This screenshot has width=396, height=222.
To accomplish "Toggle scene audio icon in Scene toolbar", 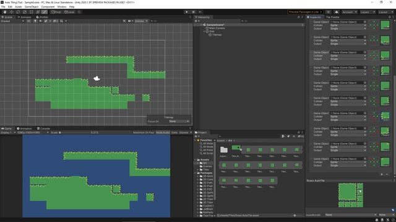I will coord(40,21).
